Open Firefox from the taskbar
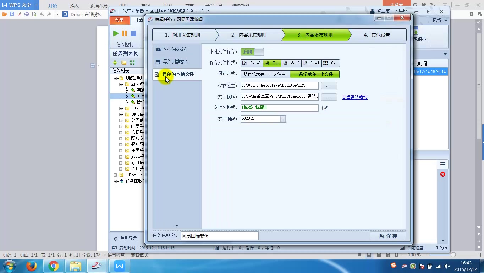This screenshot has height=273, width=484. (32, 266)
